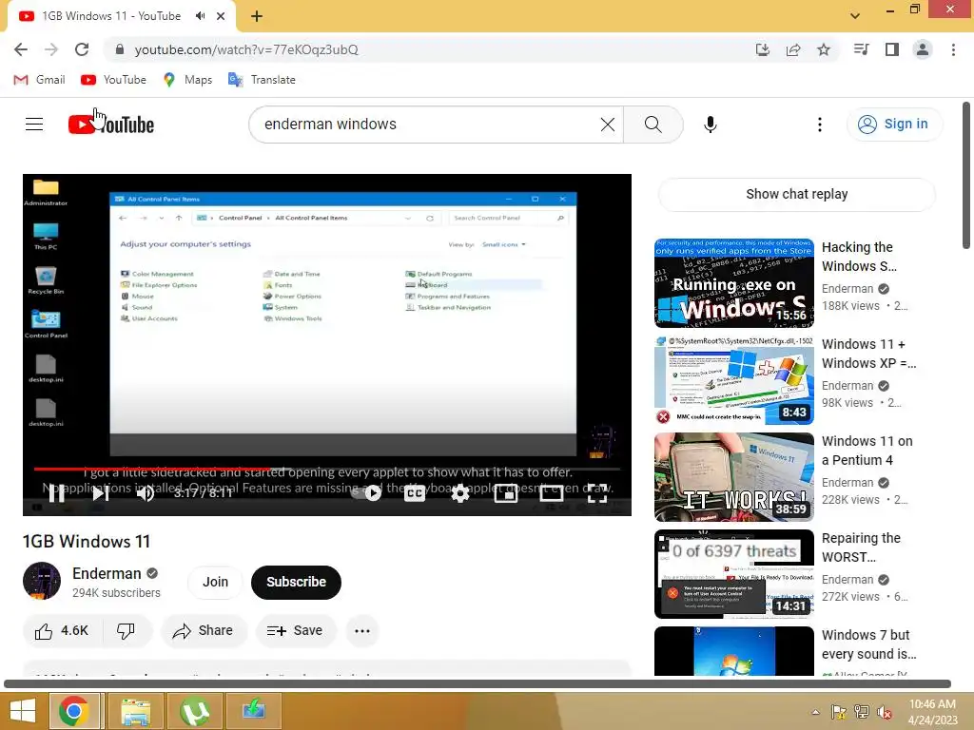Viewport: 974px width, 730px height.
Task: Open Maps bookmark
Action: tap(187, 80)
